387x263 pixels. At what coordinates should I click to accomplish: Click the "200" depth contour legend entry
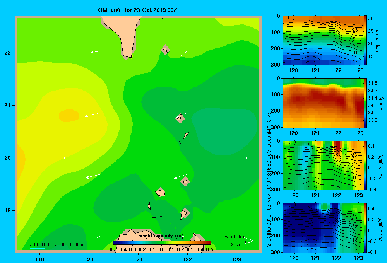34,244
